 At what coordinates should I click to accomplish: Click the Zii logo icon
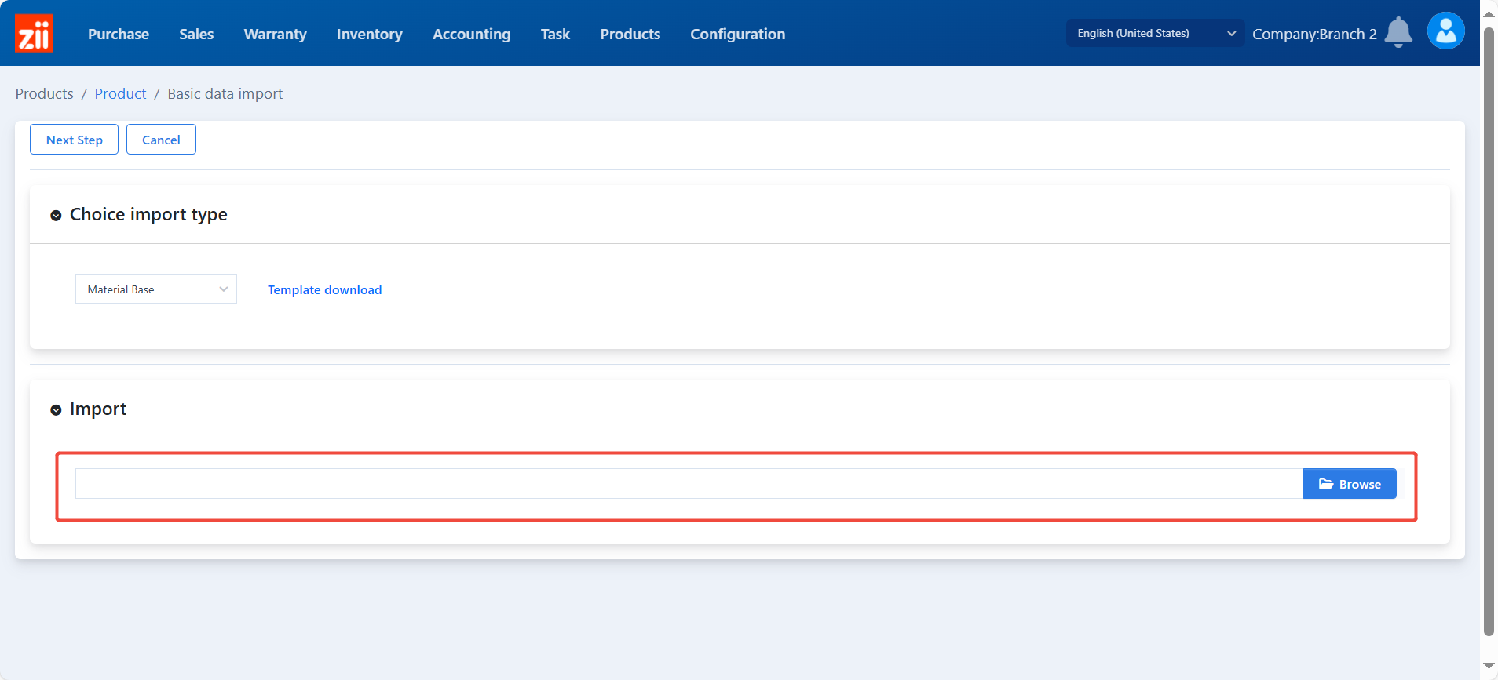pyautogui.click(x=34, y=34)
